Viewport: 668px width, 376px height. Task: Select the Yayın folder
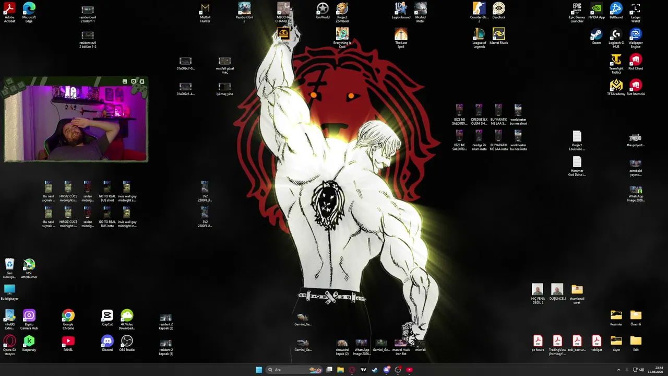coord(616,343)
